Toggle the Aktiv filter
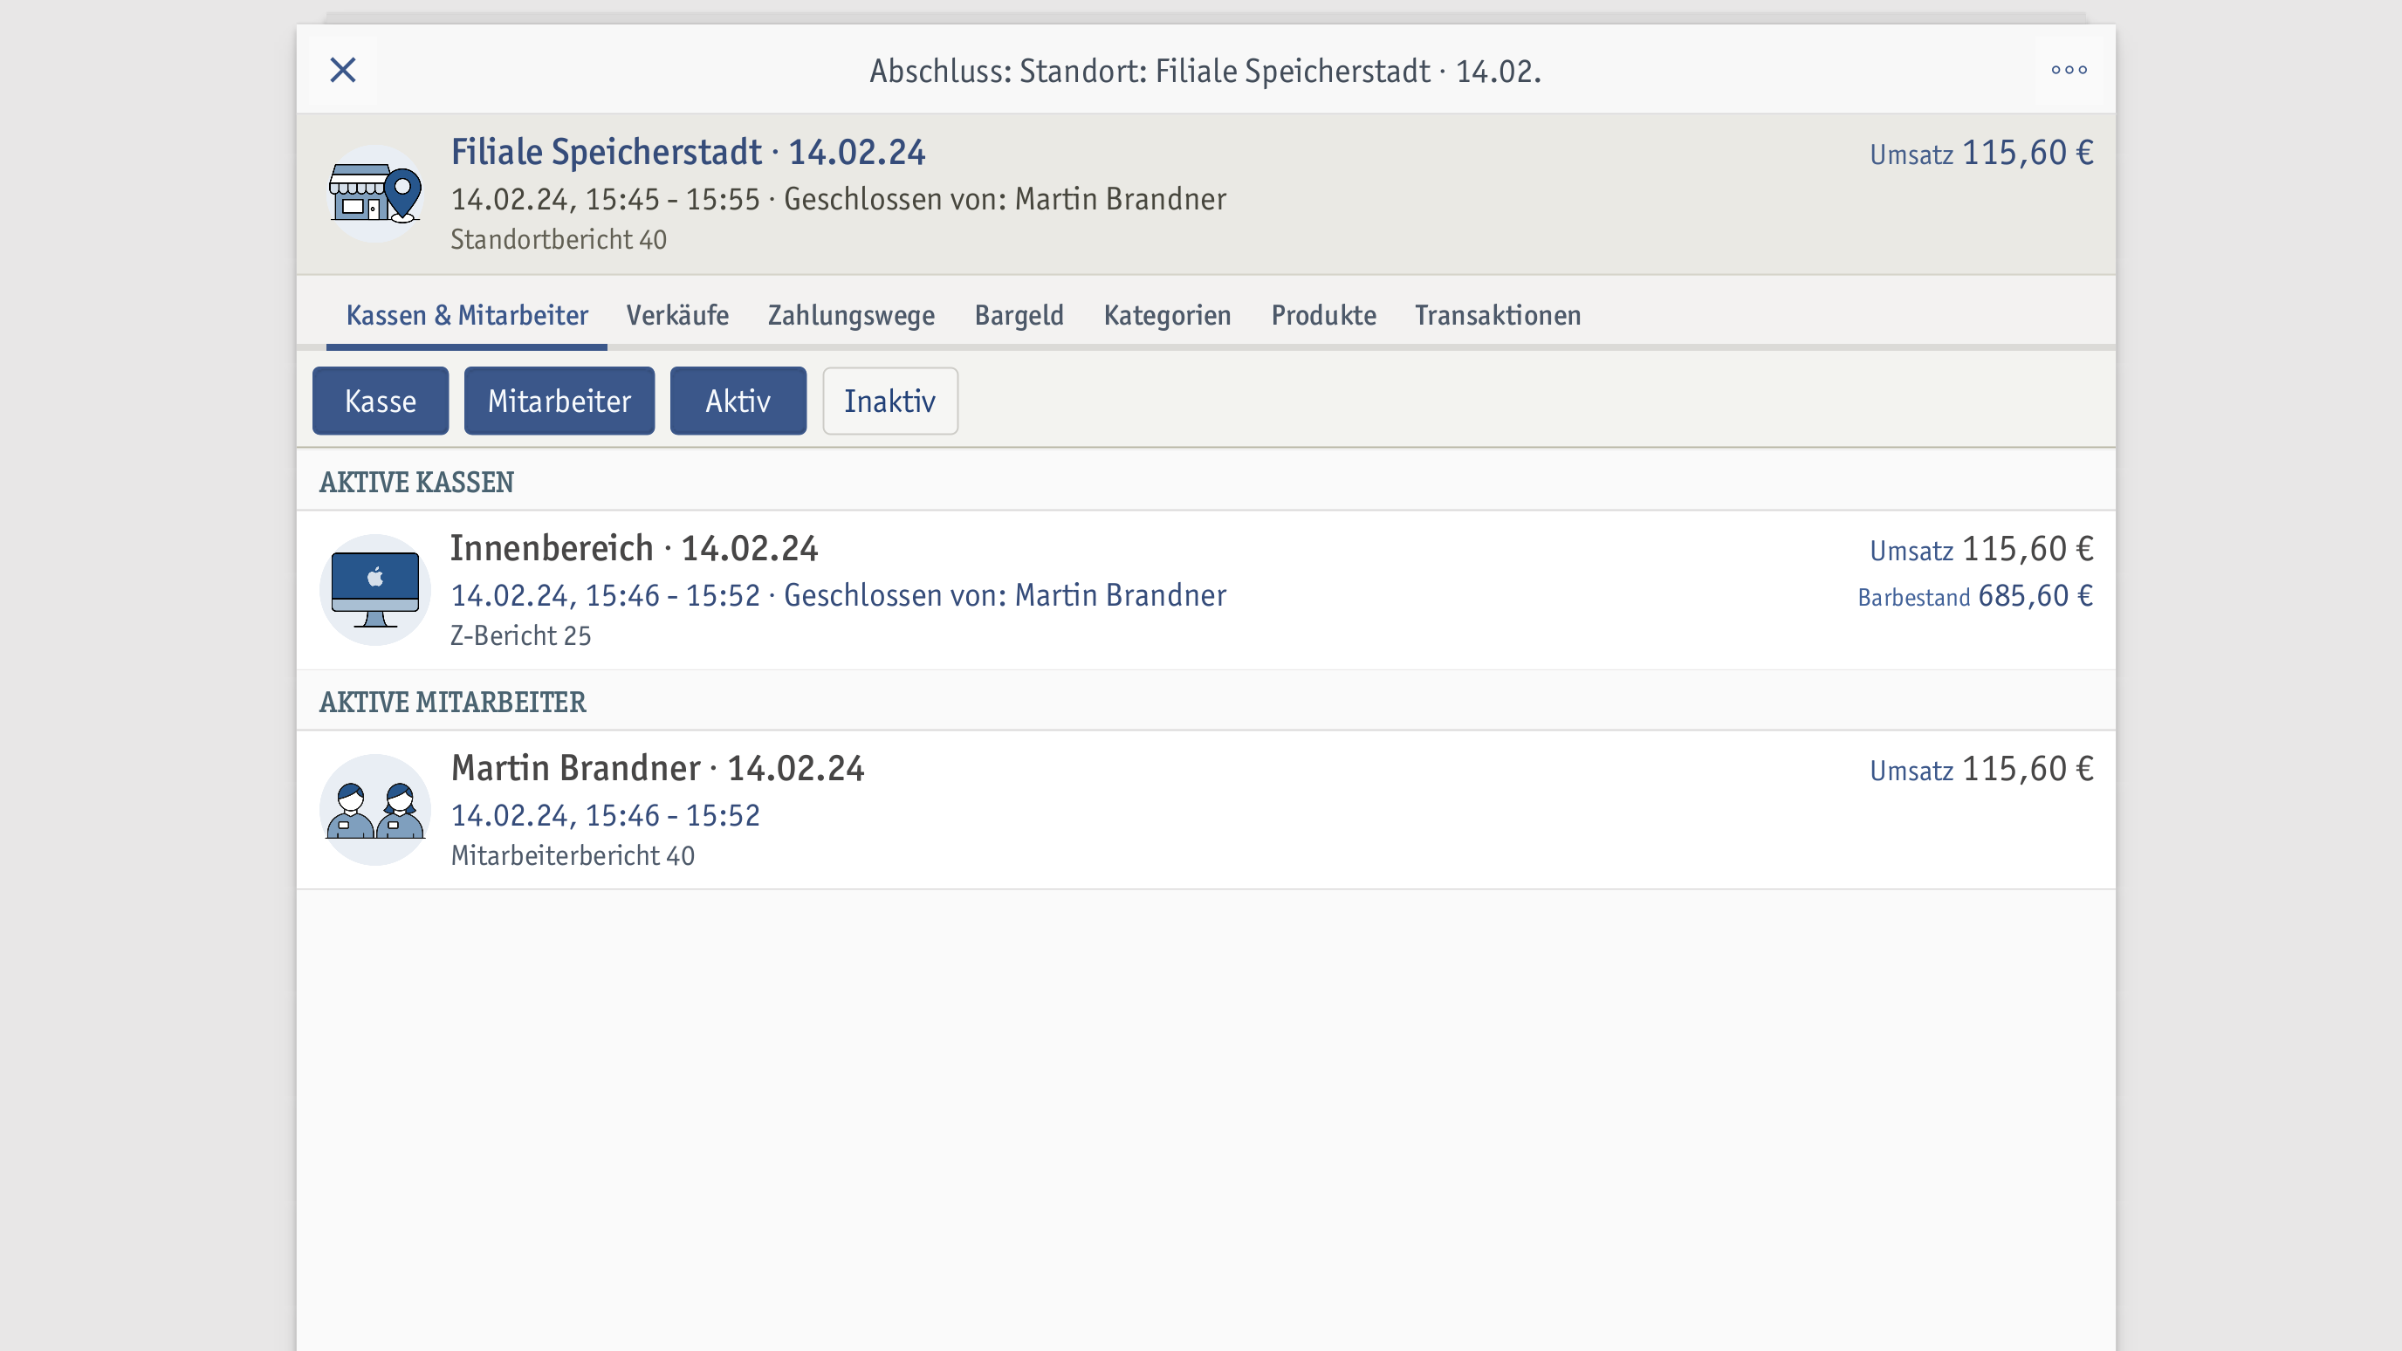 tap(738, 401)
